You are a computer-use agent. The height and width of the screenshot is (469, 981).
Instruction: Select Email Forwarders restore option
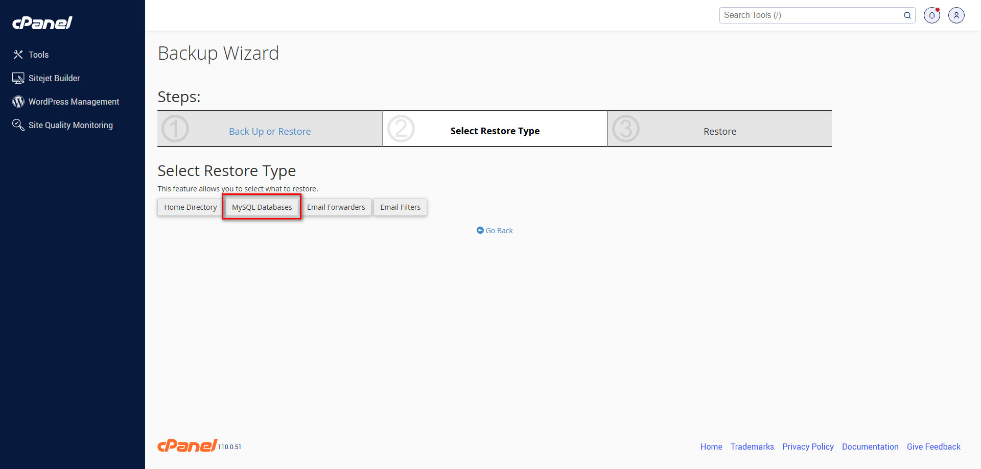pos(336,207)
